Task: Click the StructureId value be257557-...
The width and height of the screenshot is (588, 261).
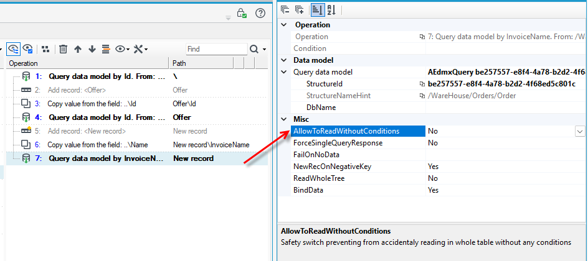Action: (x=501, y=84)
